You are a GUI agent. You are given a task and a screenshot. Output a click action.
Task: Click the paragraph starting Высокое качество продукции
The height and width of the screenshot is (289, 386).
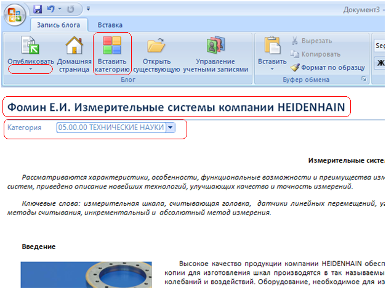[275, 273]
